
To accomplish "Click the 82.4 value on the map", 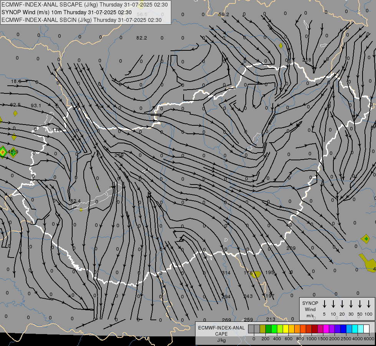I will click(x=76, y=201).
